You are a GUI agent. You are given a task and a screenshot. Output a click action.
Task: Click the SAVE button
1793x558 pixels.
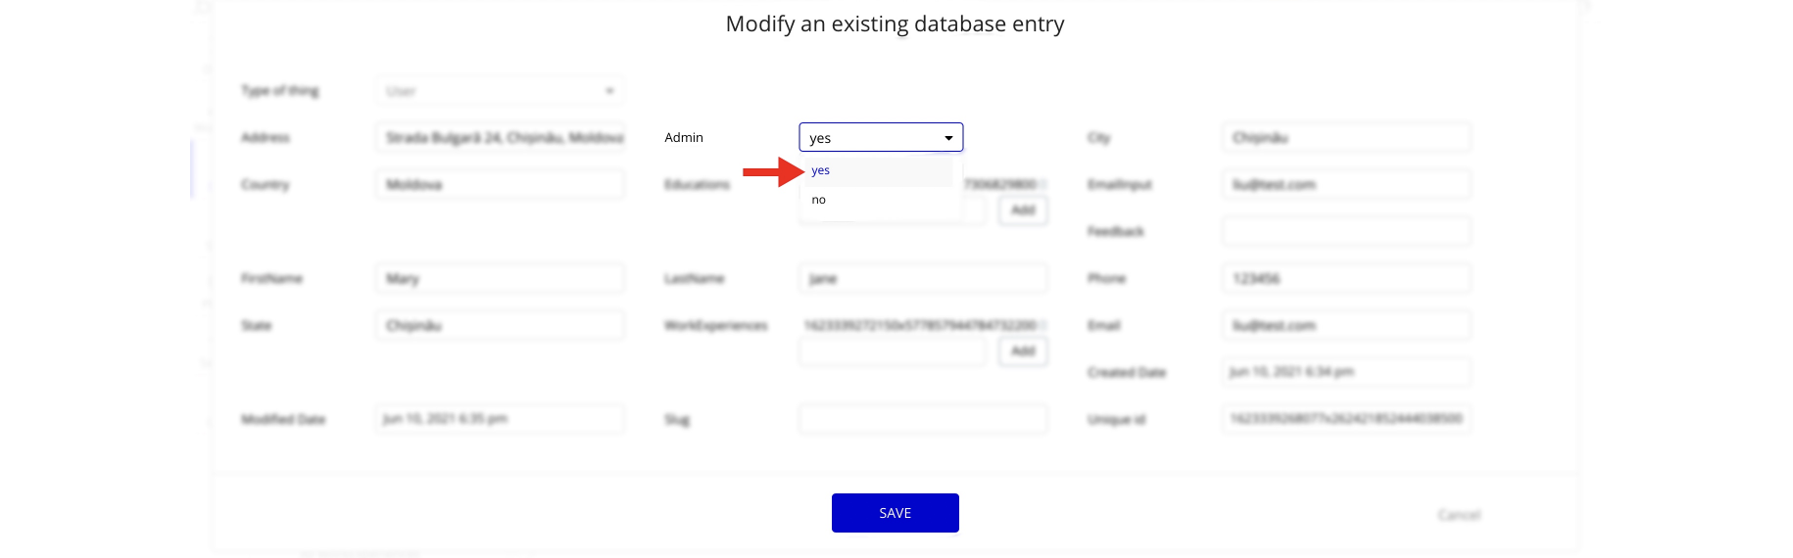(895, 513)
